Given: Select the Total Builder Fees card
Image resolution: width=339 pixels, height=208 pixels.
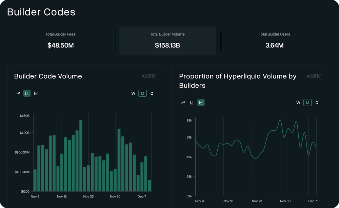Looking at the screenshot, I should (61, 41).
